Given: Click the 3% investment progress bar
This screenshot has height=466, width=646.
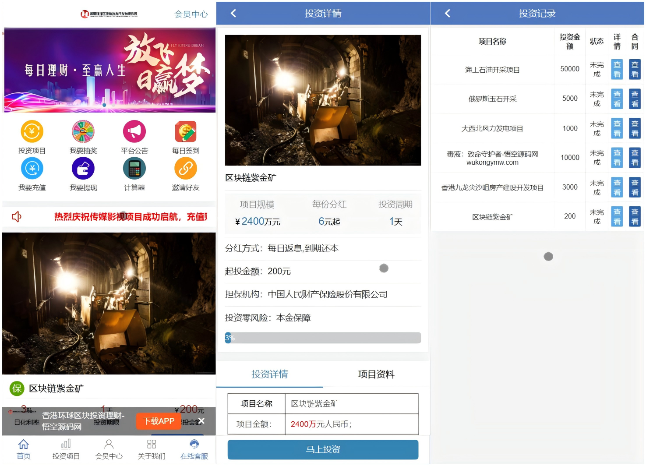Looking at the screenshot, I should pos(323,338).
